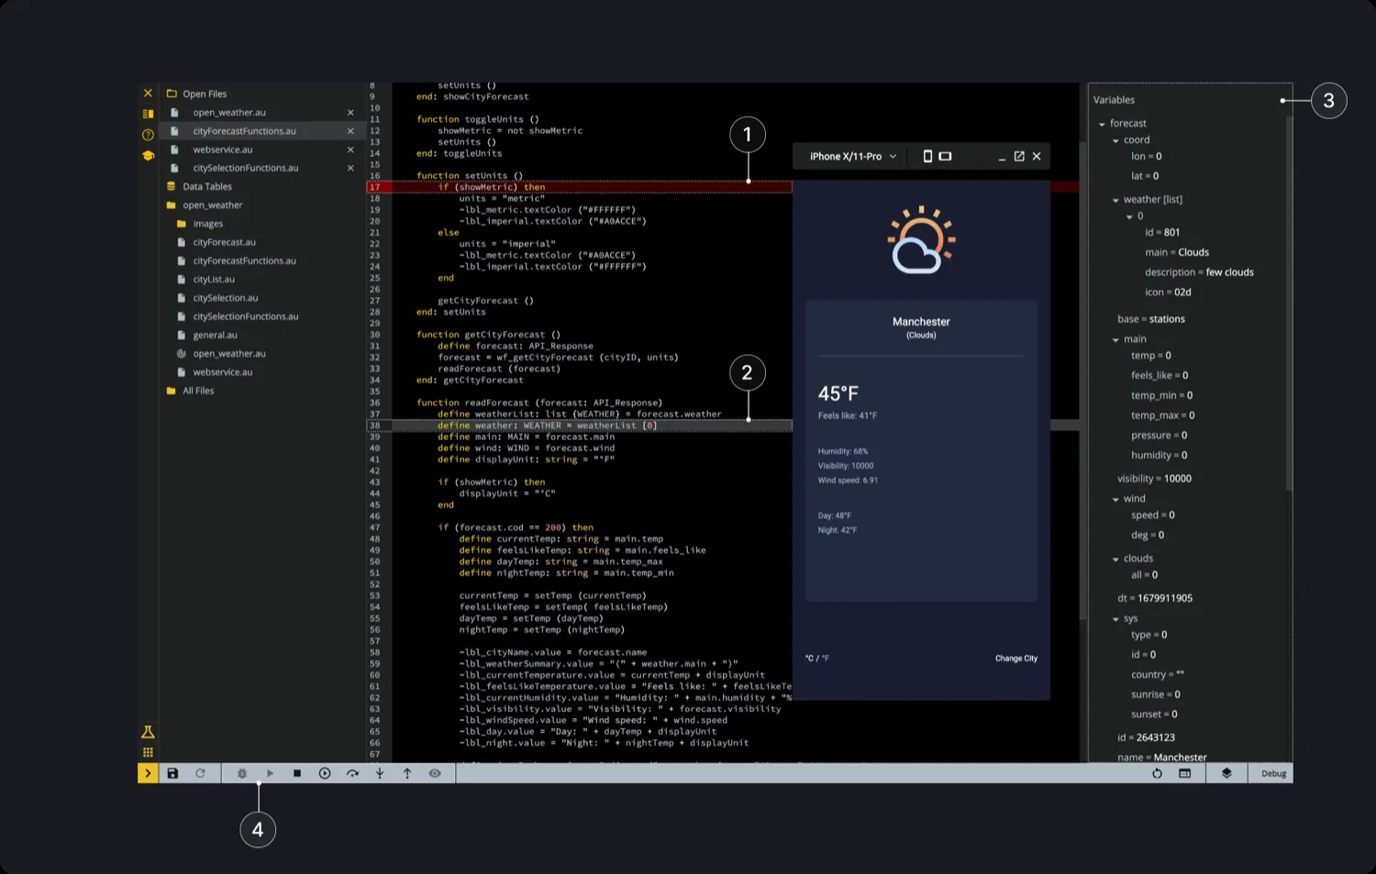Collapse the coord variable node
The height and width of the screenshot is (874, 1376).
1115,140
